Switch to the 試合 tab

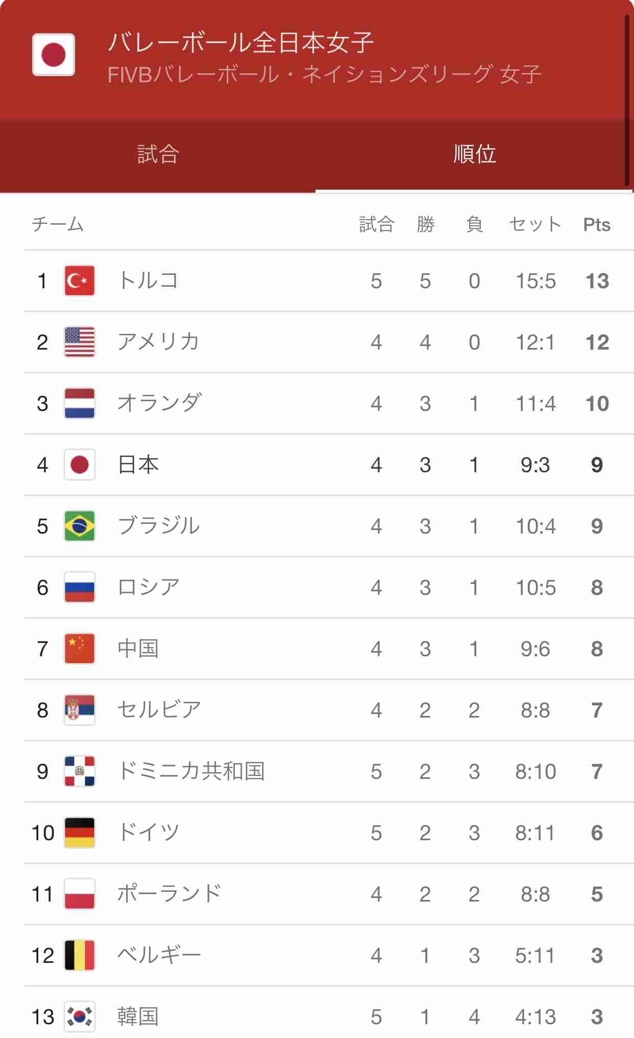pos(158,154)
